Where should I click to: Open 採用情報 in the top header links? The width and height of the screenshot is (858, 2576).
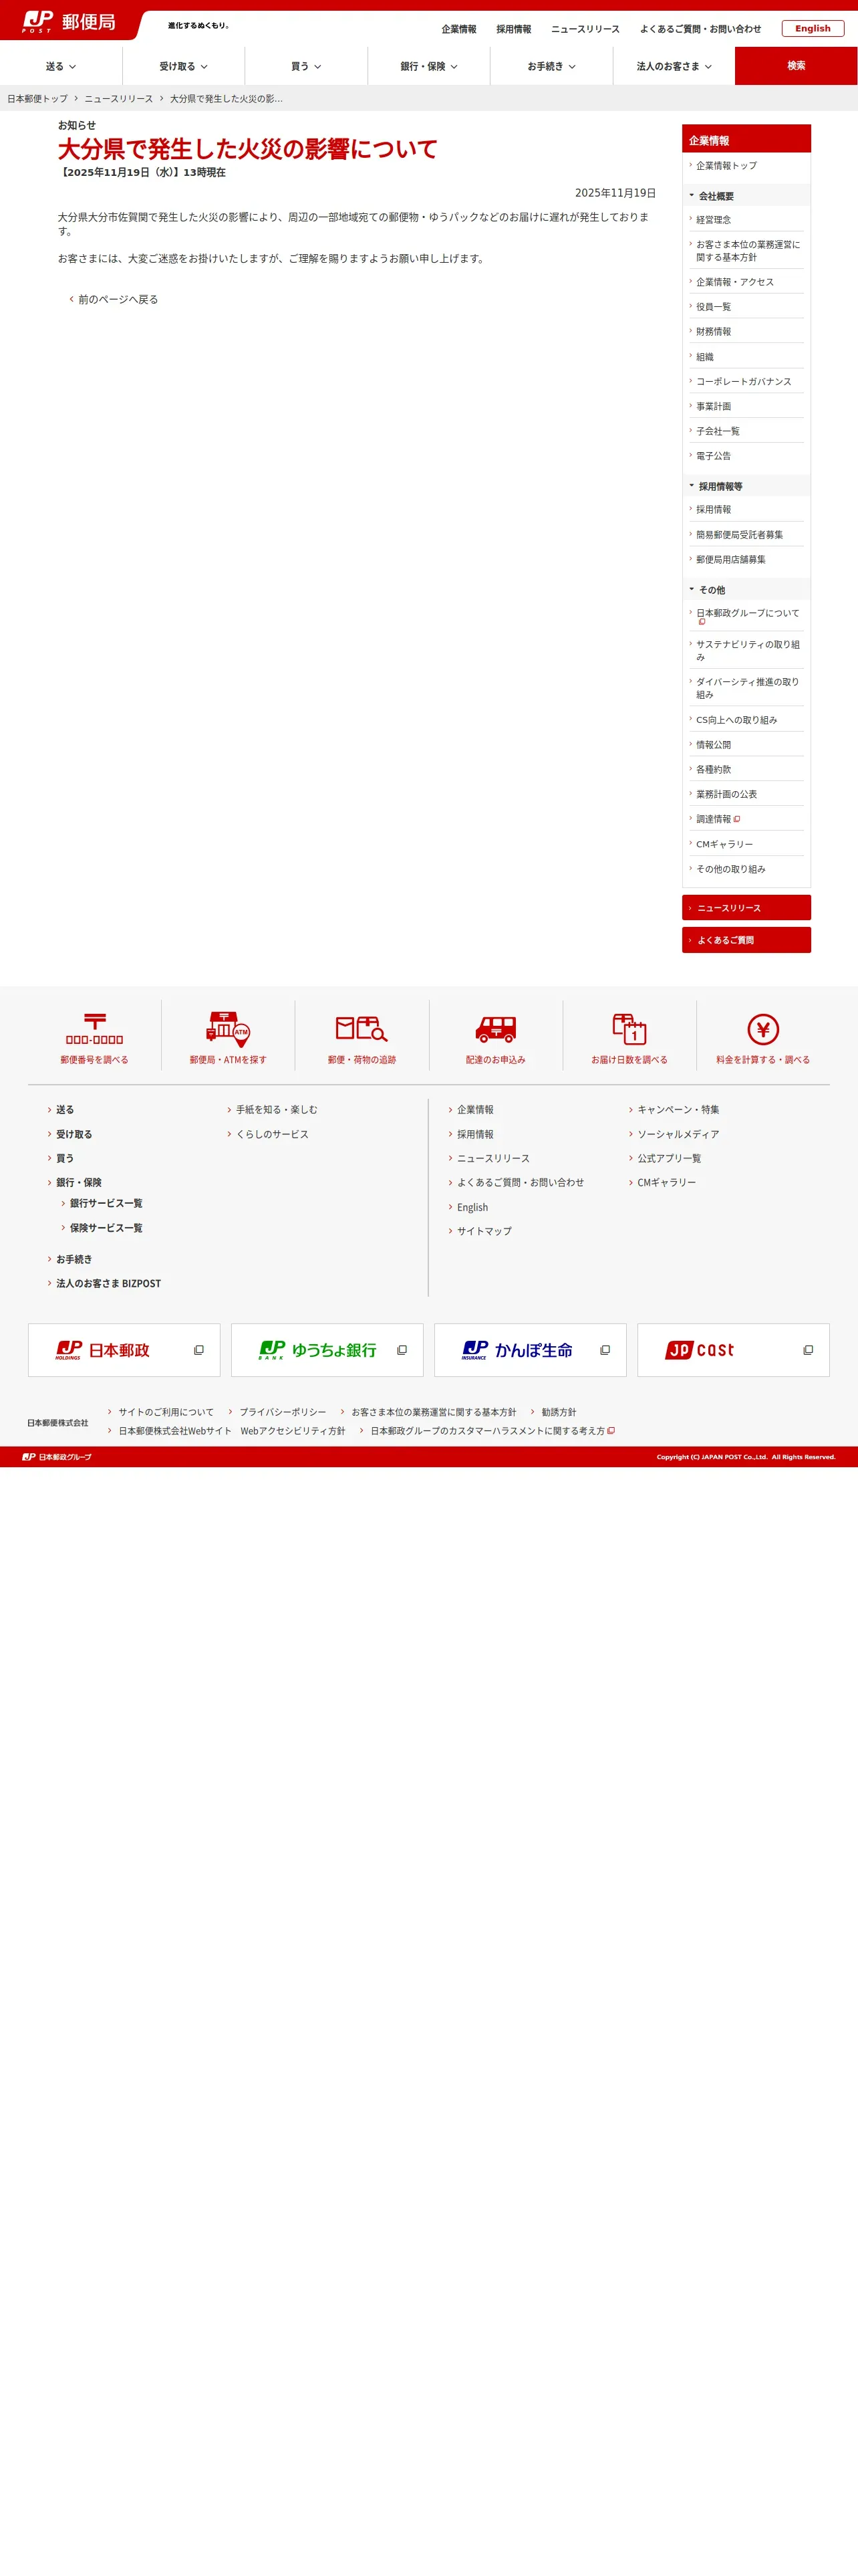(x=515, y=29)
